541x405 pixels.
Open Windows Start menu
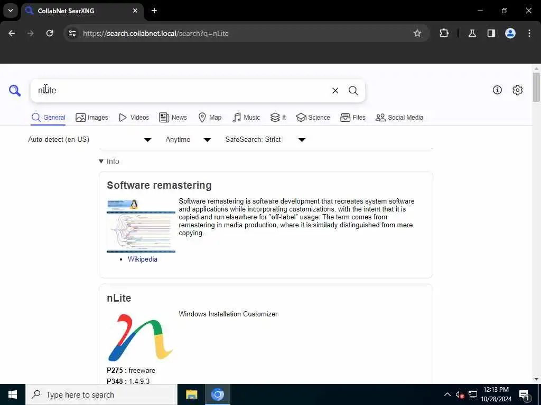tap(13, 394)
